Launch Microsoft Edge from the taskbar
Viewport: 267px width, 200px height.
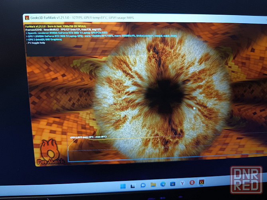coord(163,184)
